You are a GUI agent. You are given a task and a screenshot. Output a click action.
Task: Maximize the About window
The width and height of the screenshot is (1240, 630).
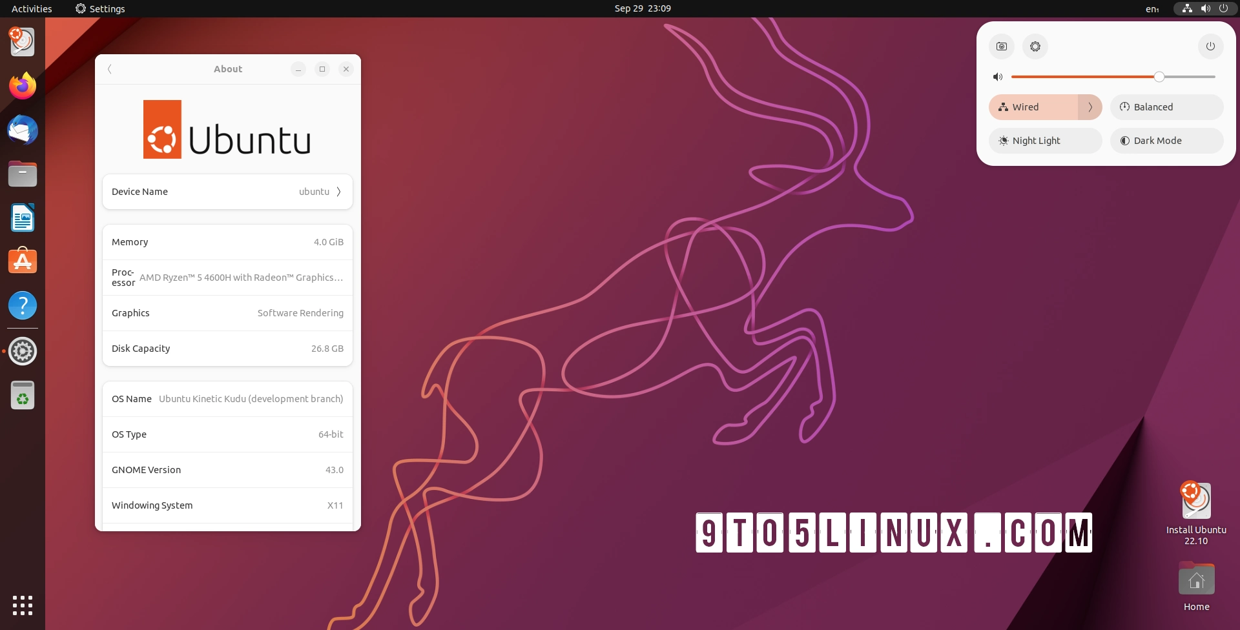[322, 69]
